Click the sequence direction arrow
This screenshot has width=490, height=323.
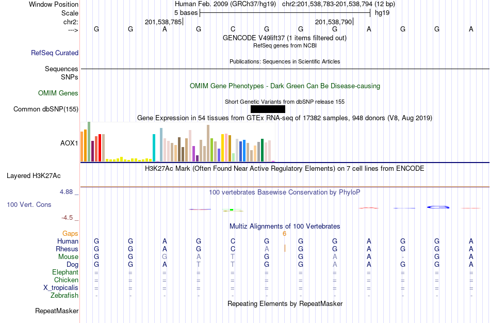click(x=73, y=30)
